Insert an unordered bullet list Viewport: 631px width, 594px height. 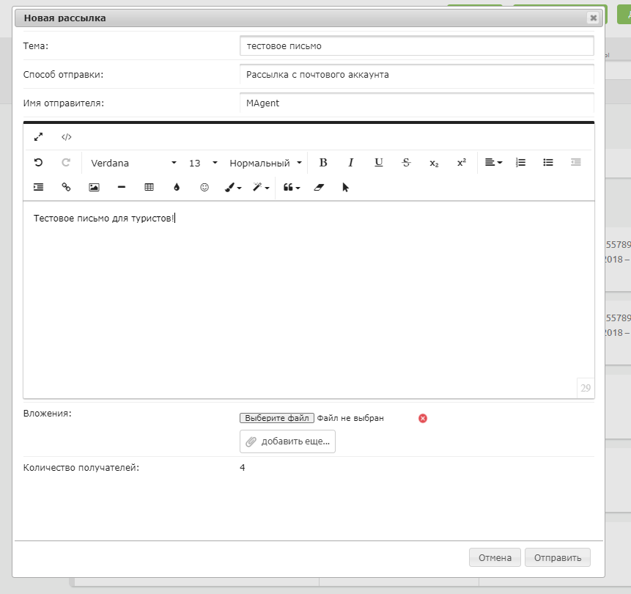coord(548,163)
